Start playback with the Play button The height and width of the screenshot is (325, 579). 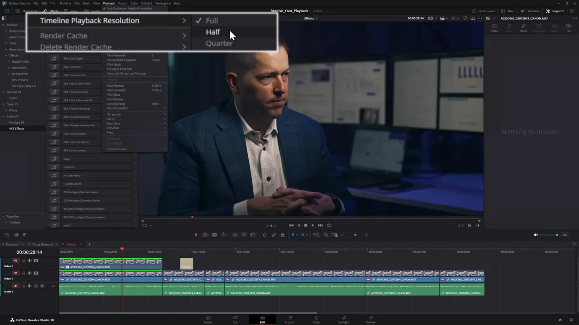coord(313,225)
